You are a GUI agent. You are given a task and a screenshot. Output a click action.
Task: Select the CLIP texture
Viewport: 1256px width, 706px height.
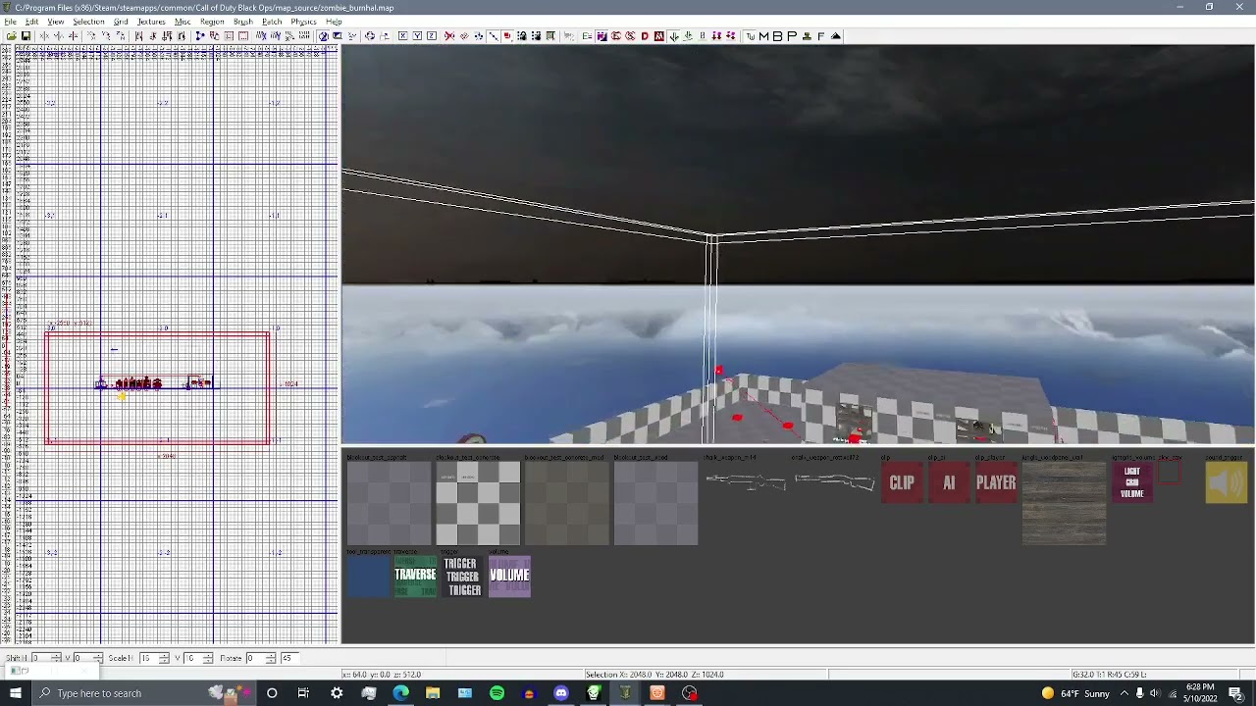[x=902, y=482]
